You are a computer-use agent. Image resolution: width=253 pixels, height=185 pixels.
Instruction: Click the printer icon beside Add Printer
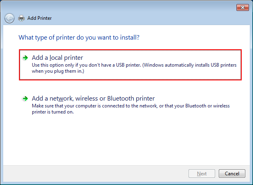pos(21,18)
